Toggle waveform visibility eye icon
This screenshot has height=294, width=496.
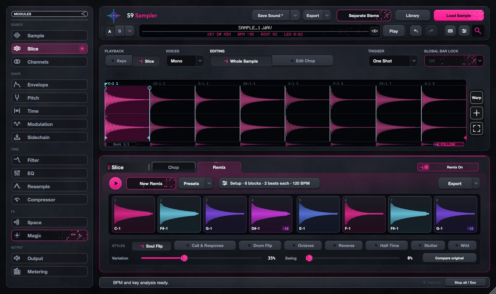click(374, 31)
